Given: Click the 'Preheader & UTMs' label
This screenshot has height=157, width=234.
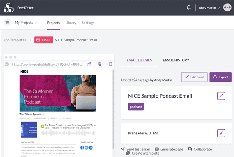Looking at the screenshot, I should tap(143, 133).
